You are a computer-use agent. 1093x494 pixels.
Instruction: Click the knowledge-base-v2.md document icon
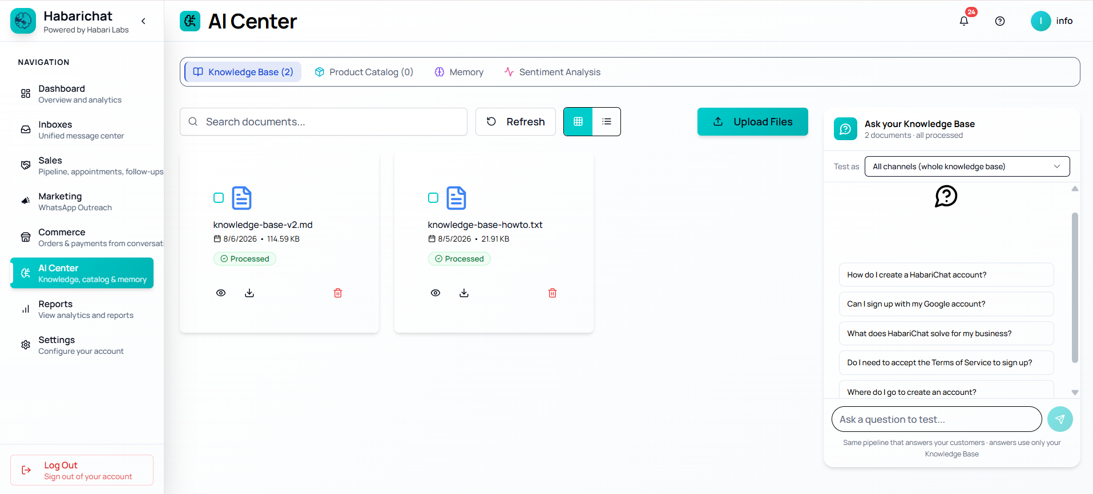pos(241,198)
